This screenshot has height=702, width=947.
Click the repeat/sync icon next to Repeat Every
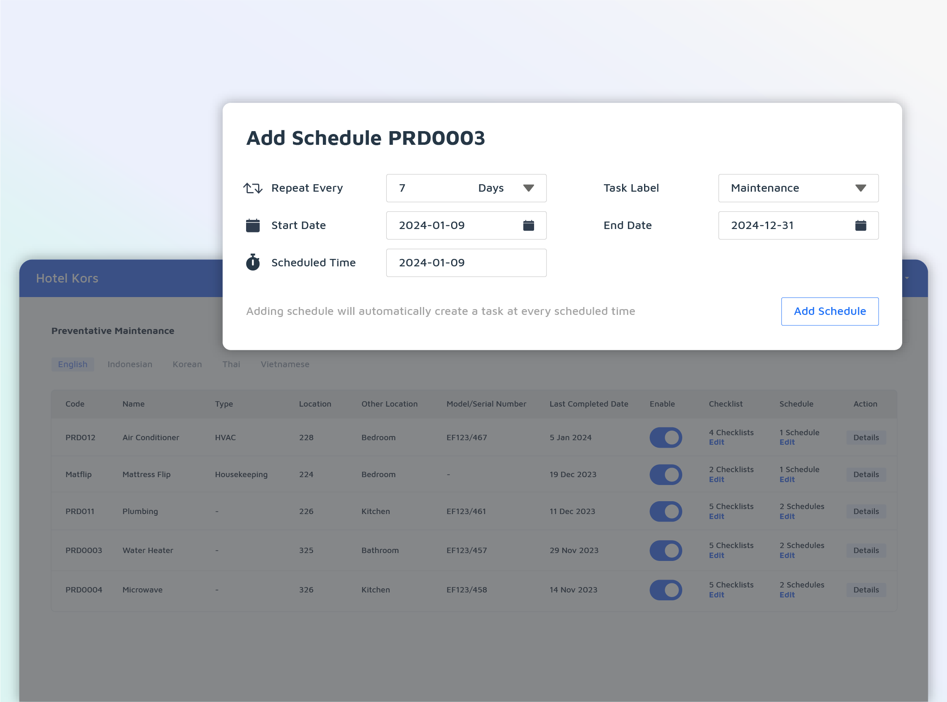(254, 188)
